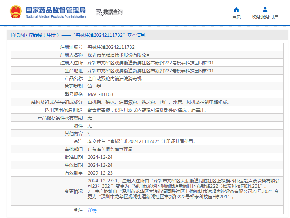The height and width of the screenshot is (218, 290).
Task: Click 生效日期 value 2024-12-24
Action: 100,165
